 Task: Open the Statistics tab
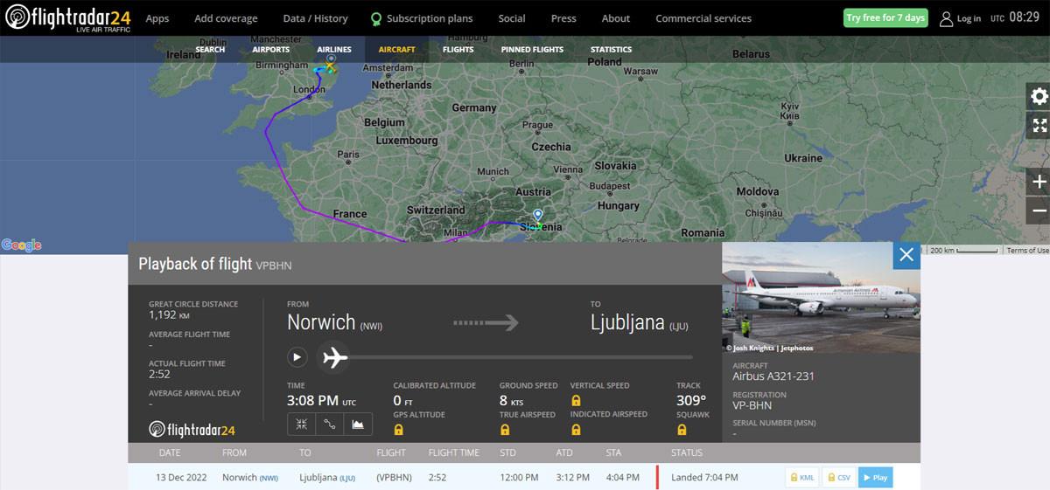point(611,50)
